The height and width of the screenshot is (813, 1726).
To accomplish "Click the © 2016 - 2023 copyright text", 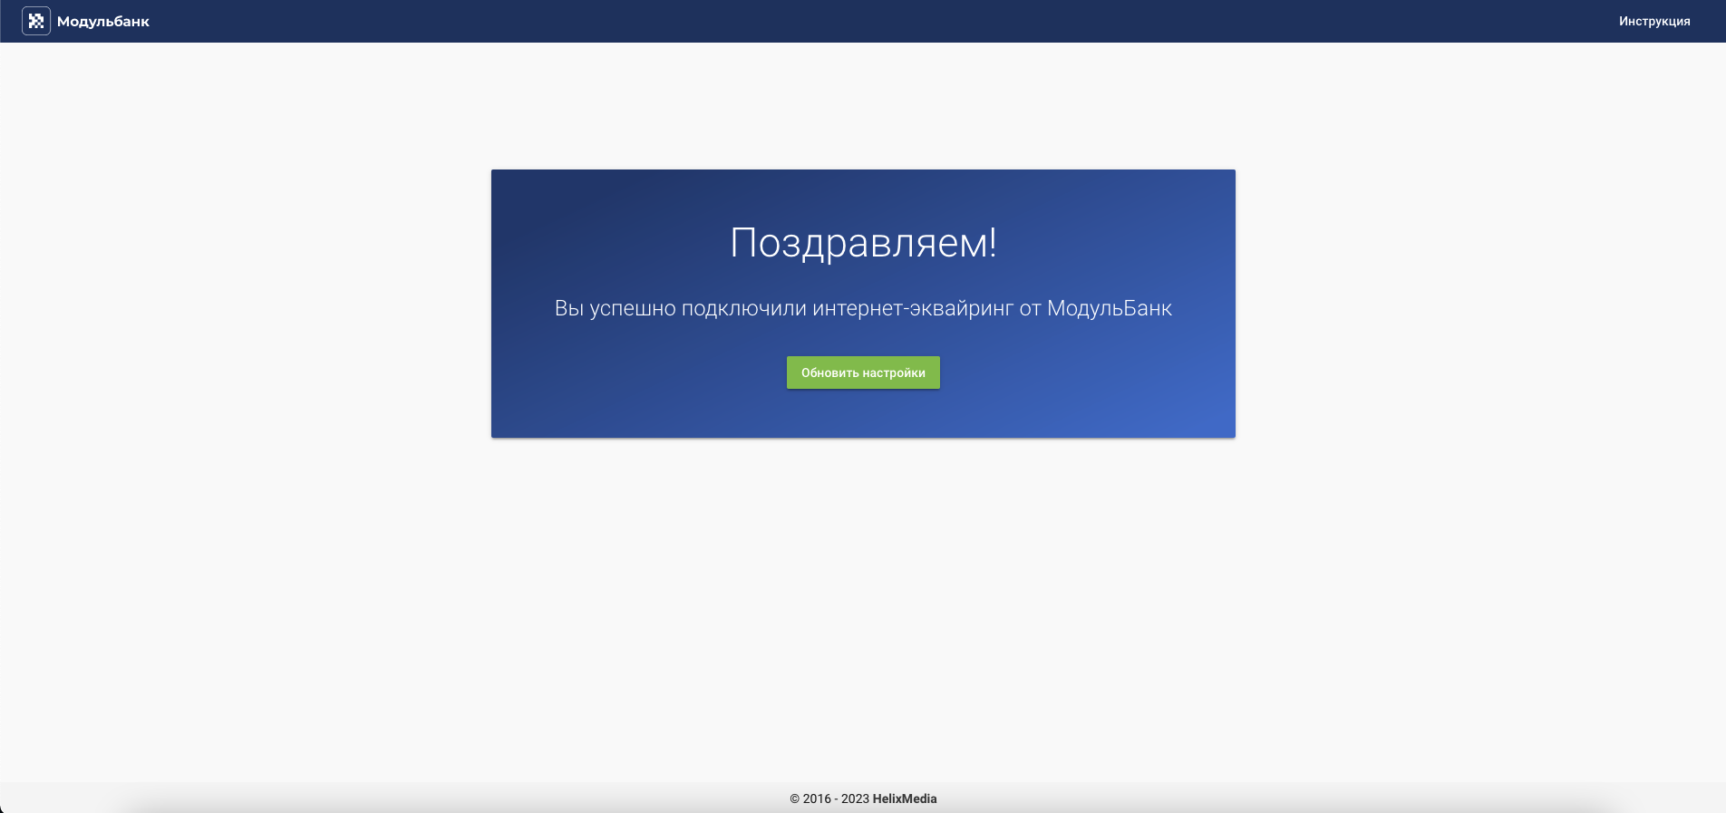I will 829,798.
